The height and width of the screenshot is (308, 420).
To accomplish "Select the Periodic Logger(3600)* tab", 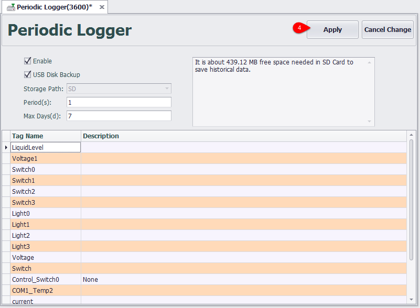I will 54,7.
